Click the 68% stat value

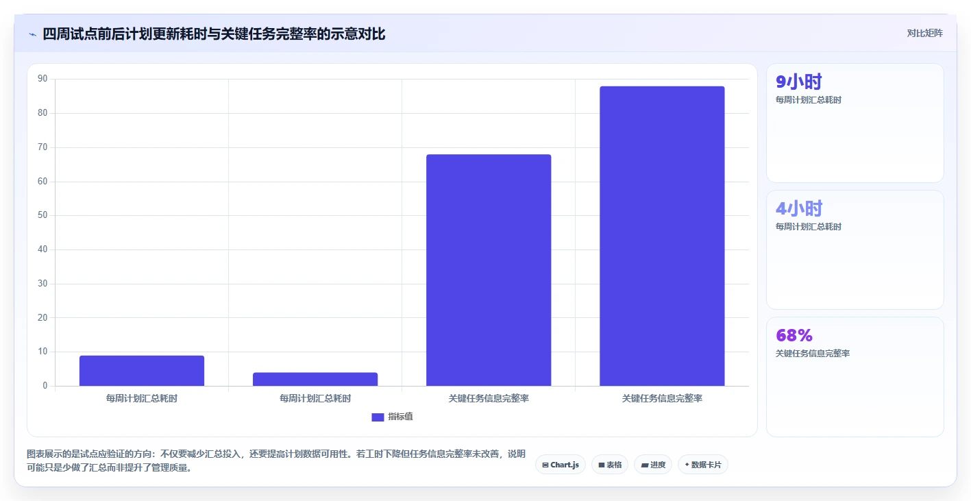click(794, 335)
